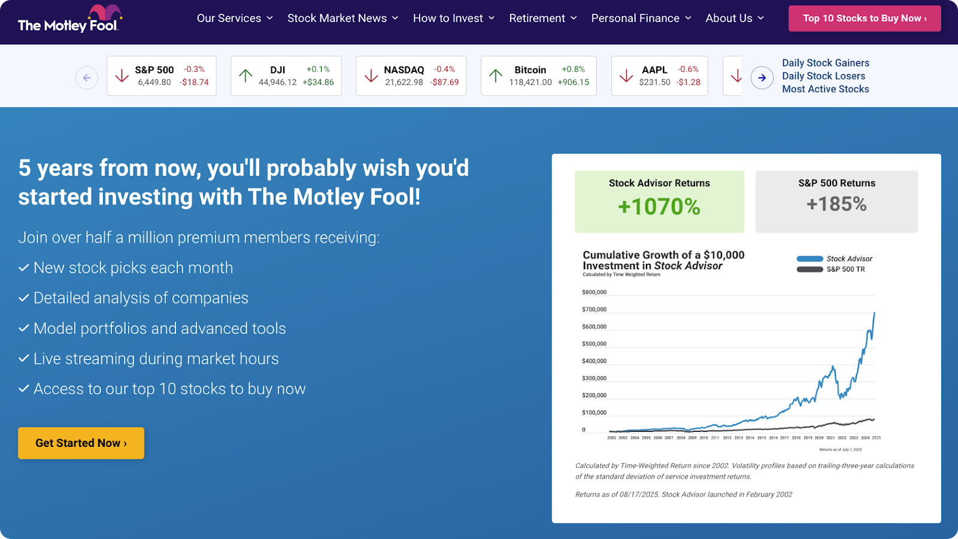This screenshot has height=539, width=958.
Task: Expand the Stock Market News chevron
Action: (x=395, y=19)
